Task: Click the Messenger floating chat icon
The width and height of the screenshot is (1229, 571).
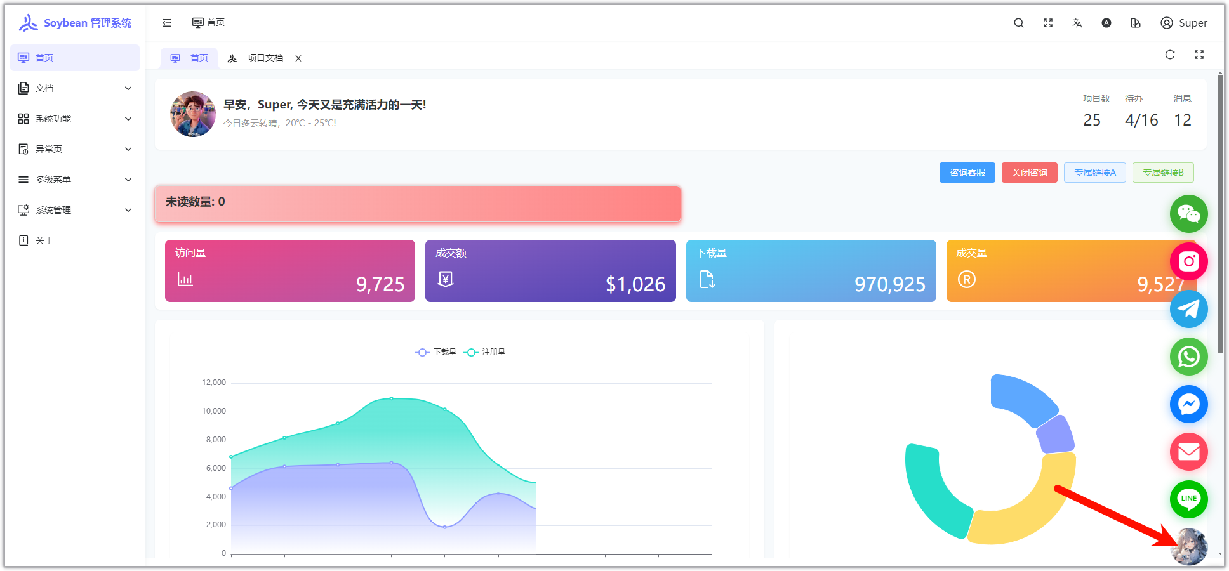Action: point(1188,404)
